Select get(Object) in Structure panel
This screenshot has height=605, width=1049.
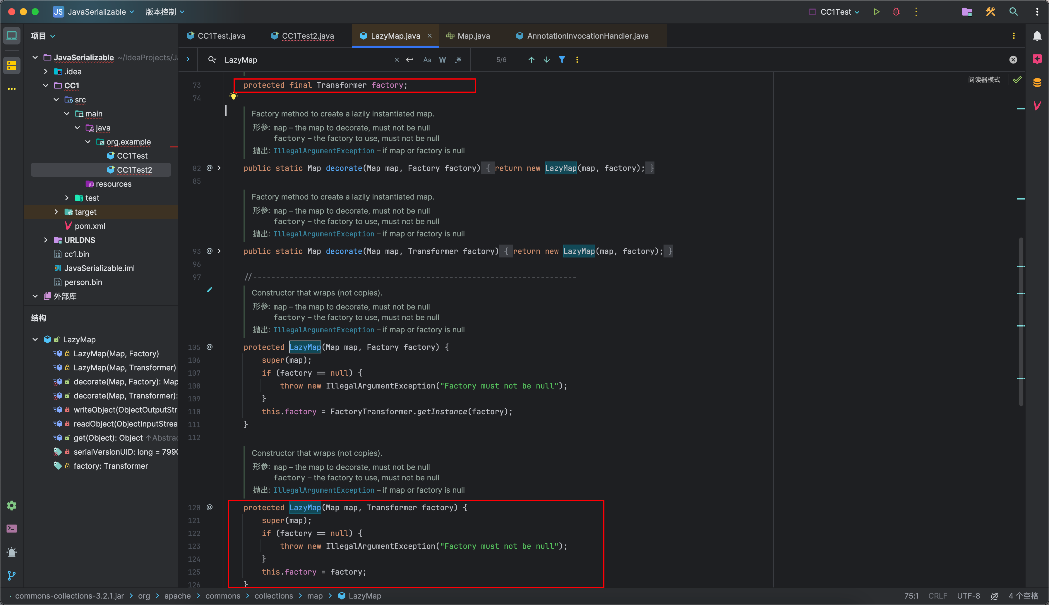[x=108, y=438]
